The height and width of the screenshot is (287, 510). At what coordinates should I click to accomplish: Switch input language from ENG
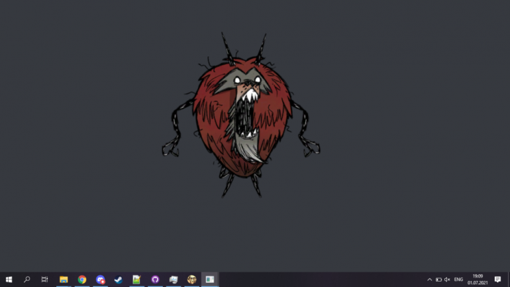pos(458,280)
